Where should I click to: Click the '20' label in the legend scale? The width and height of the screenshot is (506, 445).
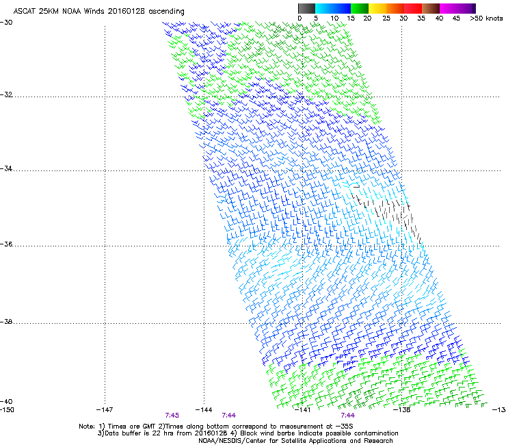pyautogui.click(x=367, y=18)
